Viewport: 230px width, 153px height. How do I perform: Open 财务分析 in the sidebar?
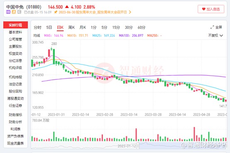click(15, 122)
